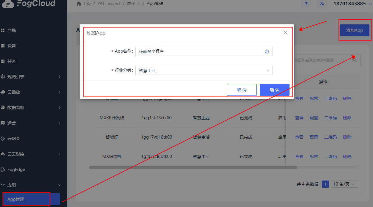Click the 智能灯 app name cell
This screenshot has height=207, width=373.
pos(112,137)
